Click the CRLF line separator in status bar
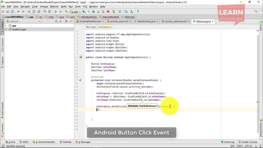263x148 pixels. pos(240,146)
